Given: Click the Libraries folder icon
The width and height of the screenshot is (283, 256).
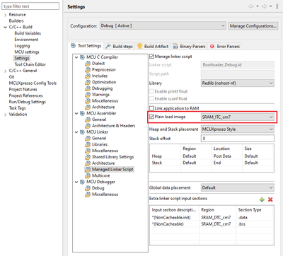Looking at the screenshot, I should click(88, 144).
